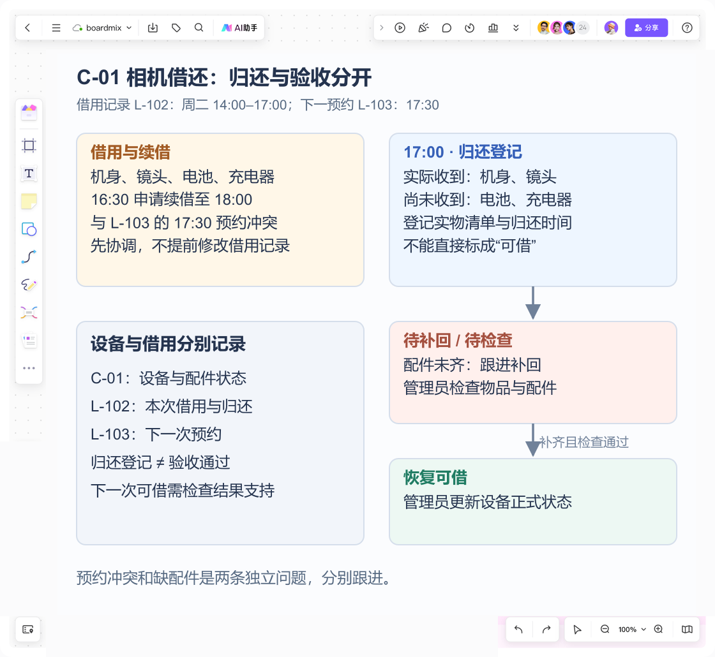Click the text 不能直接标成“可借”
This screenshot has height=657, width=715.
pyautogui.click(x=469, y=246)
